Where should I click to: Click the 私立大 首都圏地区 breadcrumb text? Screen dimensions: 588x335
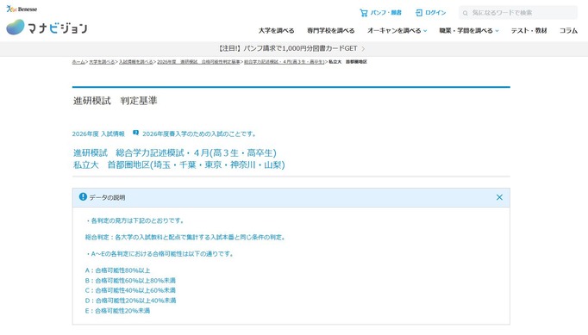[x=347, y=62]
